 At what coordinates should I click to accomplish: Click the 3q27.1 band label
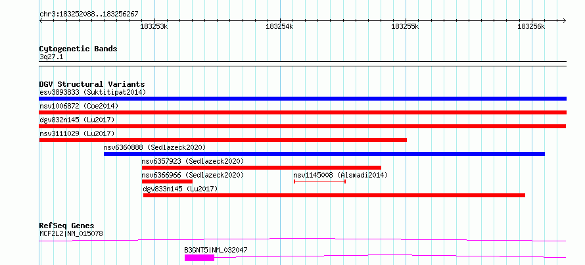pos(51,57)
